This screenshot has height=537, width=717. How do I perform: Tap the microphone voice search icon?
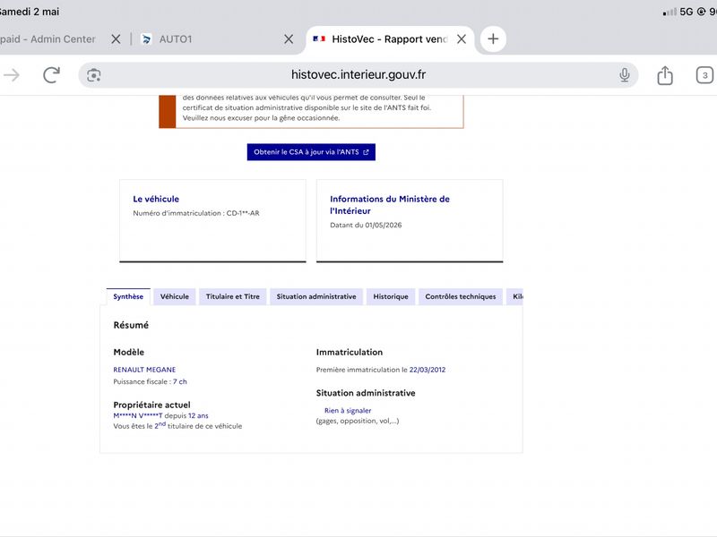coord(624,75)
